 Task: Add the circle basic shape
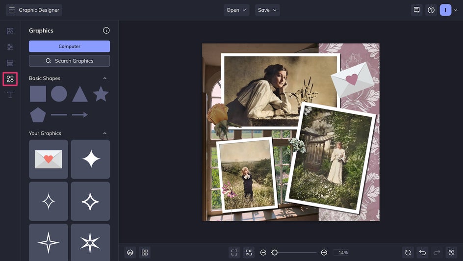tap(59, 94)
